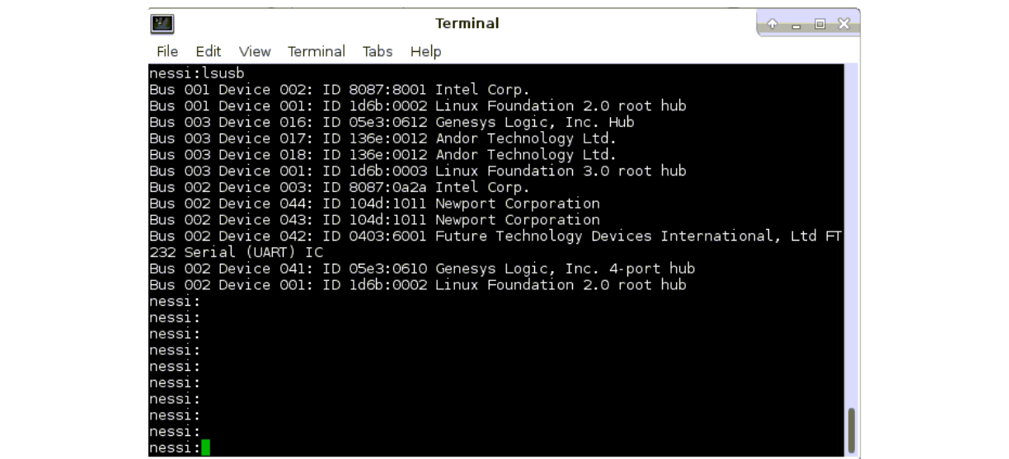The height and width of the screenshot is (459, 1009).
Task: Click the lsusb command on the first line
Action: 223,73
